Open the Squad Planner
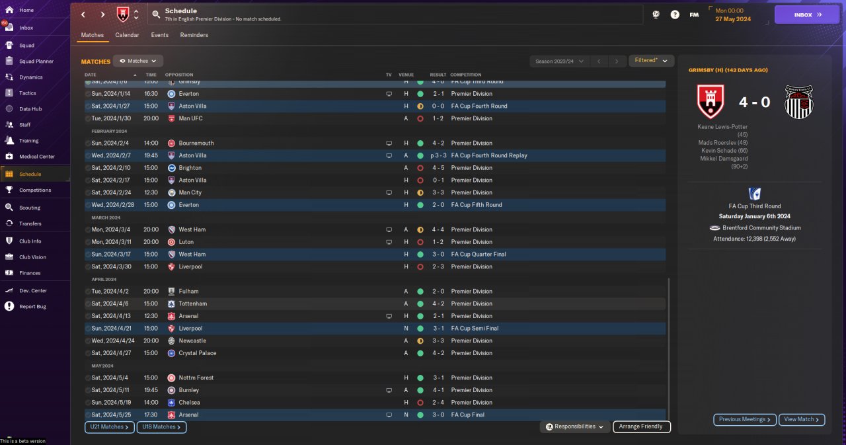 pos(36,61)
